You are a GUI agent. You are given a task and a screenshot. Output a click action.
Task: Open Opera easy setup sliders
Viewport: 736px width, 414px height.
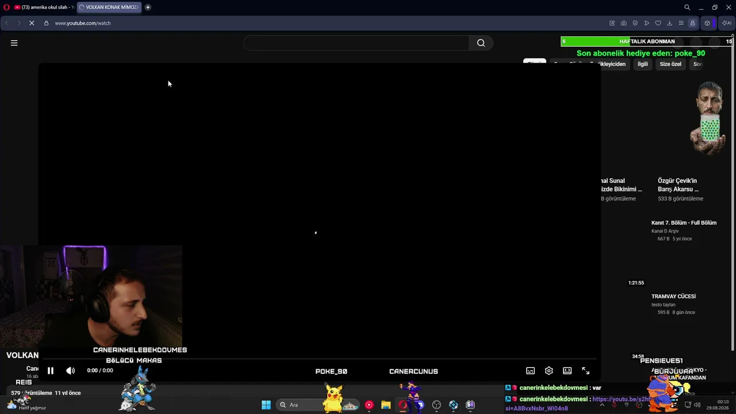pyautogui.click(x=681, y=23)
